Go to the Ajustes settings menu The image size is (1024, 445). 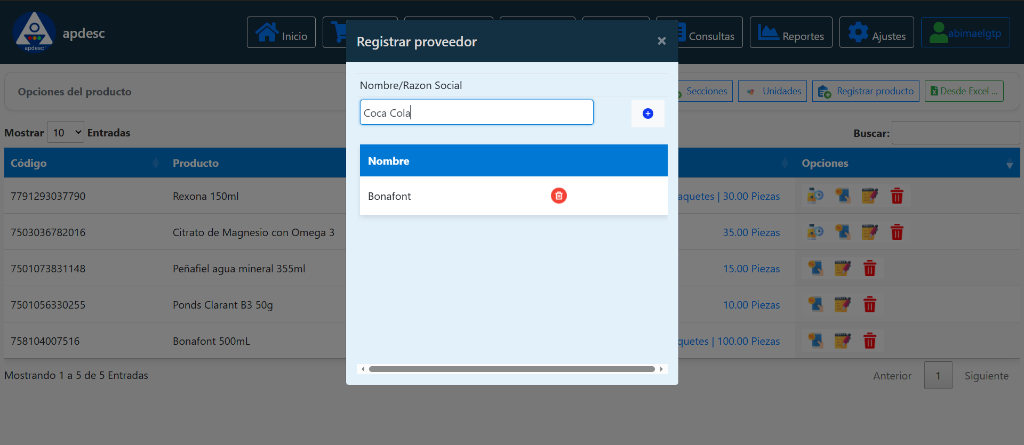[876, 33]
